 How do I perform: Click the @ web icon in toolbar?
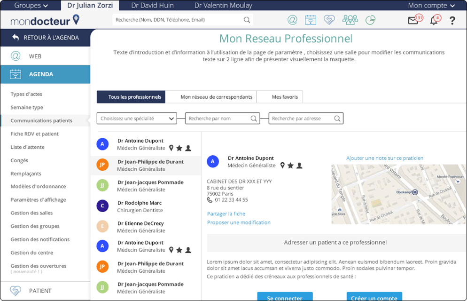click(x=292, y=20)
